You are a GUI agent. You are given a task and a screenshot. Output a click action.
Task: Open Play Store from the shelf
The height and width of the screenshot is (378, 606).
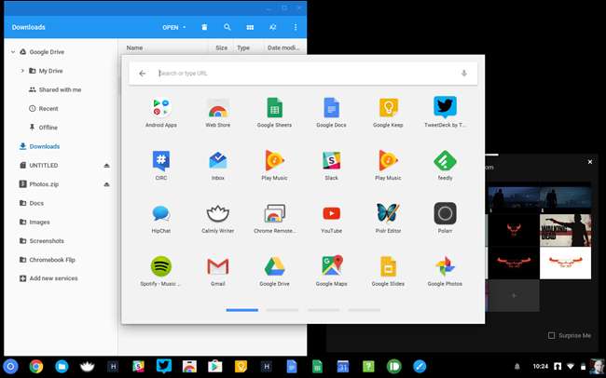[x=214, y=366]
